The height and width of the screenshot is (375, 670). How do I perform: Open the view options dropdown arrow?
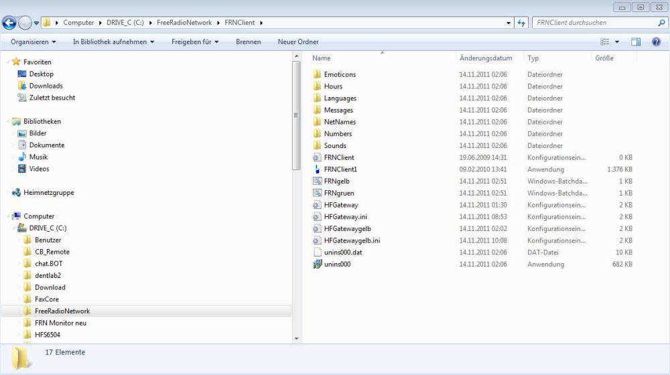pos(616,42)
